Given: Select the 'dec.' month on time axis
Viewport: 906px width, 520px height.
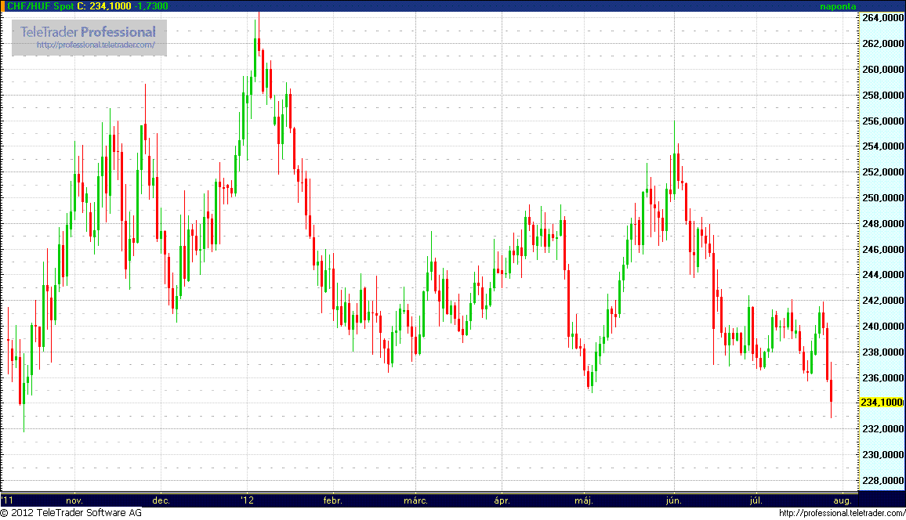Looking at the screenshot, I should click(x=161, y=500).
